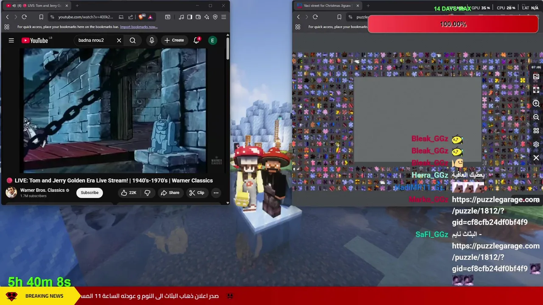The width and height of the screenshot is (543, 305).
Task: Zoom in on the jigsaw puzzle
Action: [536, 104]
